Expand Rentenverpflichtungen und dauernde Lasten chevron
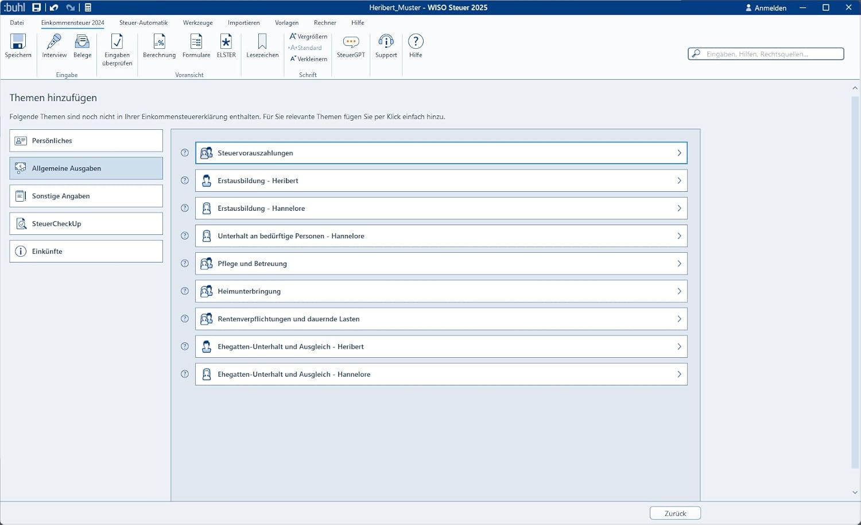 tap(679, 318)
